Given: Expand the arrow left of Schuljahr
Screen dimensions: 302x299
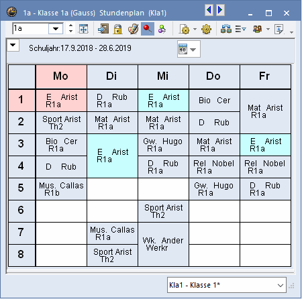Looking at the screenshot, I should tap(13, 45).
